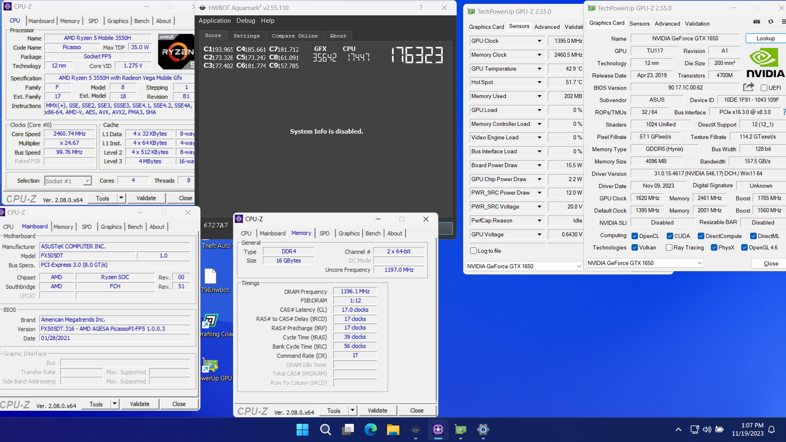Screen dimensions: 786x442
Task: Enable the Log to file checkbox
Action: [473, 251]
